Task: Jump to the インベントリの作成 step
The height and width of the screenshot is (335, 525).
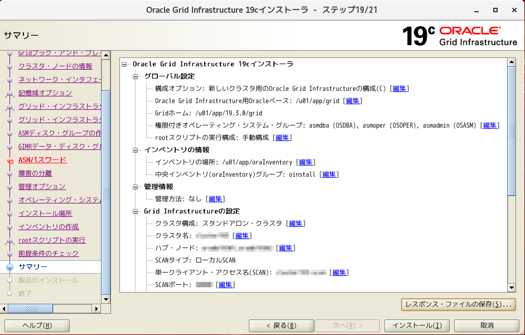Action: tap(49, 227)
